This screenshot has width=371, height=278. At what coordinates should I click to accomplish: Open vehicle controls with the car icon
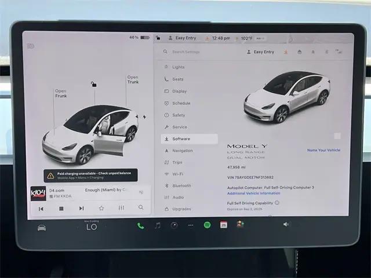click(x=42, y=228)
